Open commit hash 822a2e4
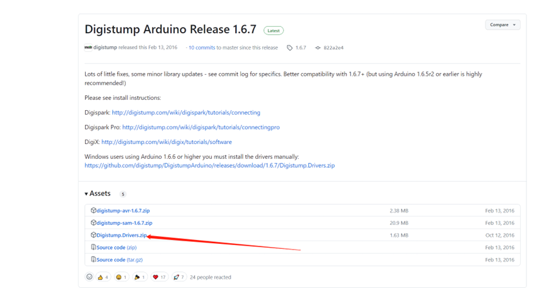 (x=334, y=47)
